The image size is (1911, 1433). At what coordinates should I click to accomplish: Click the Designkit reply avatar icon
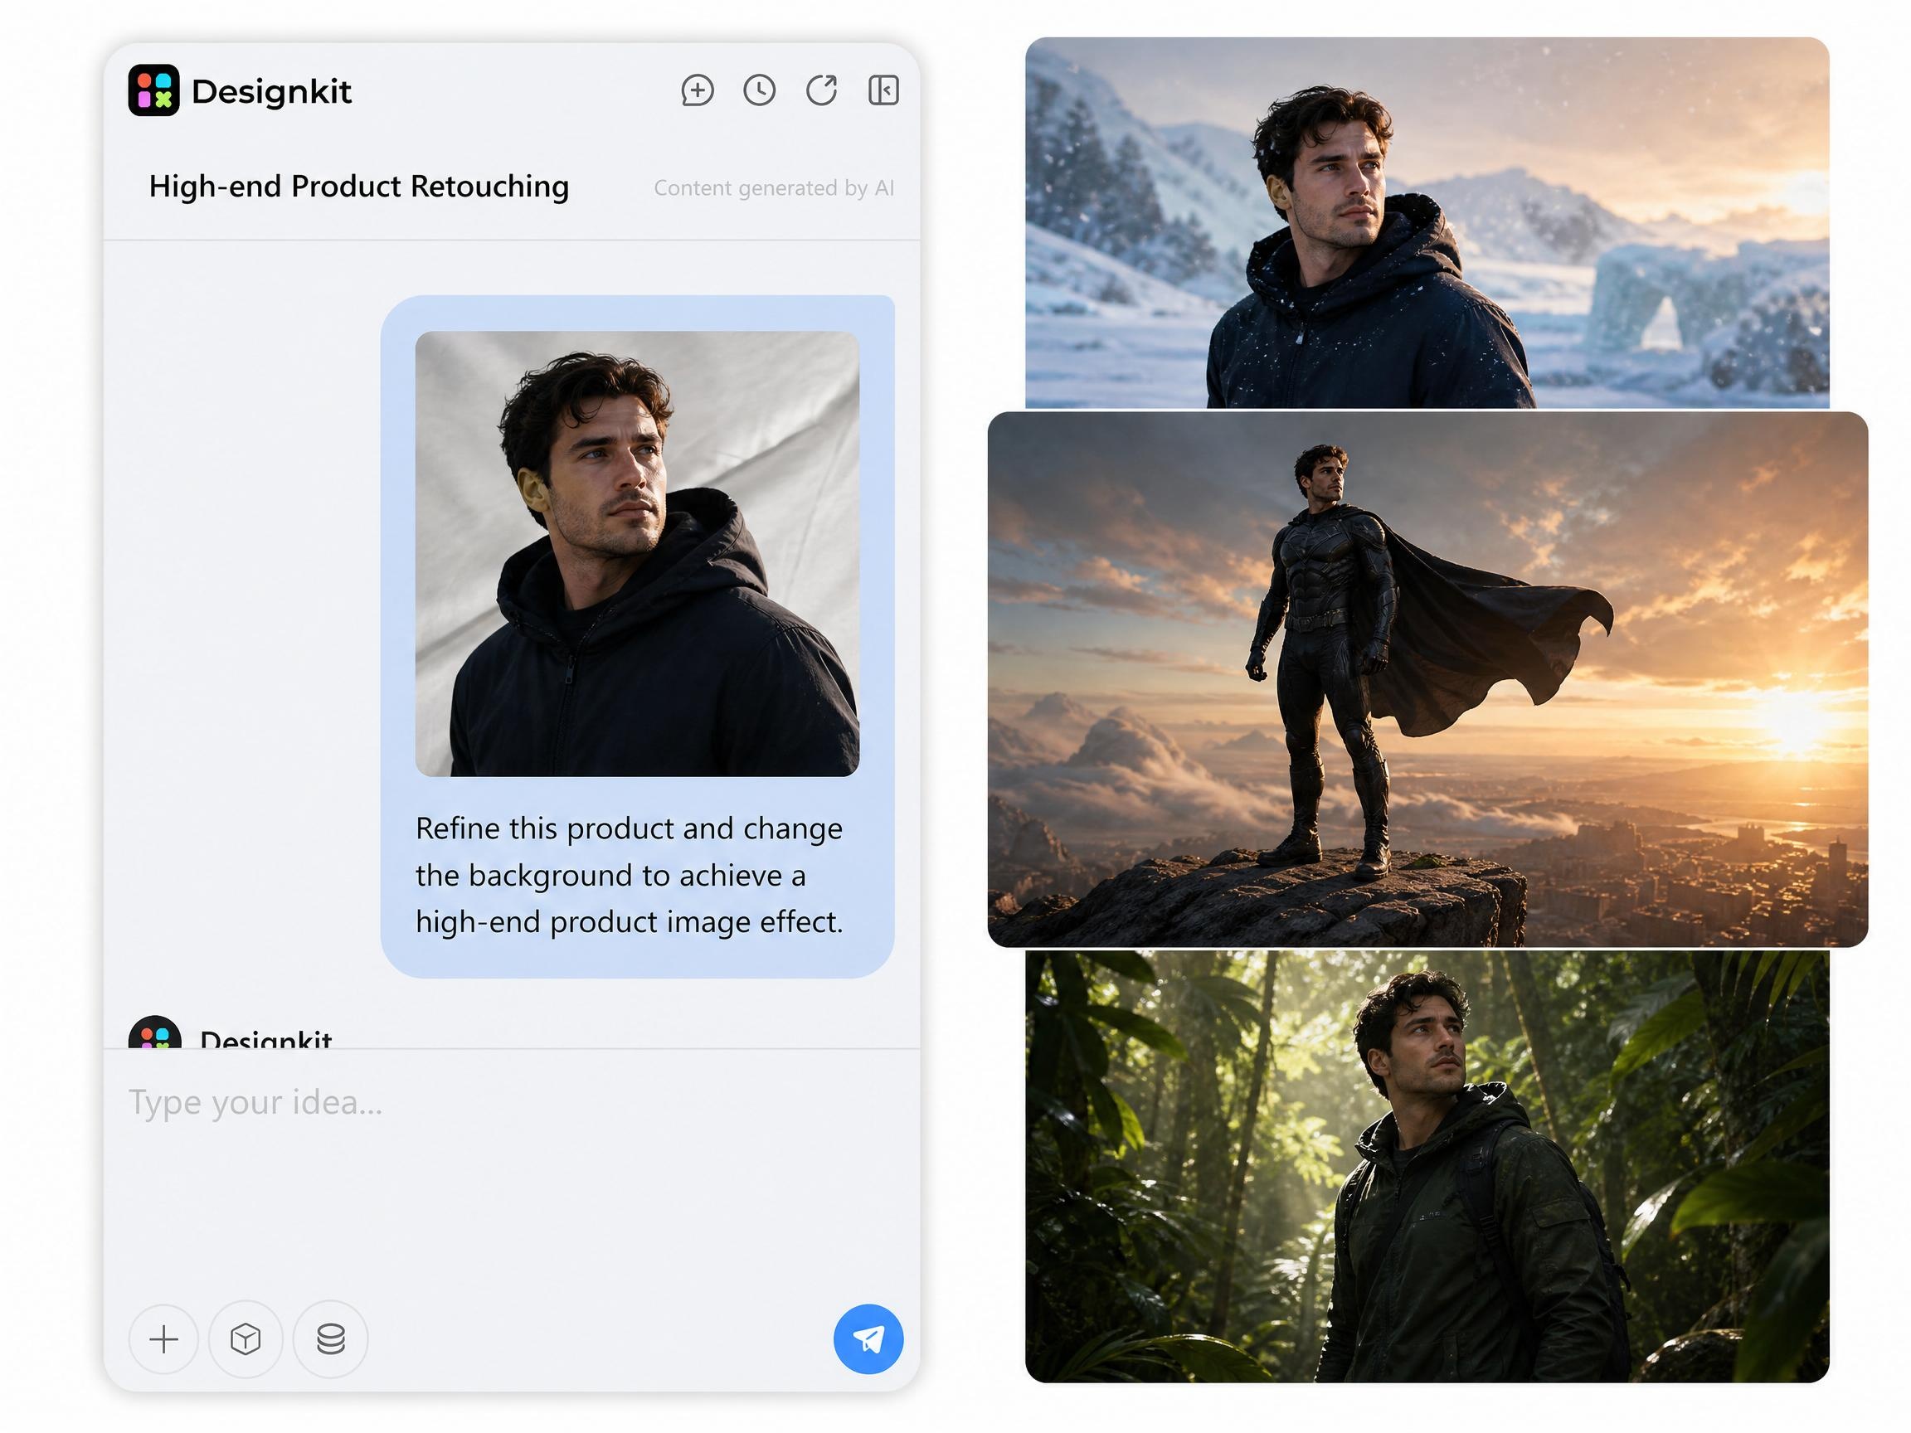154,1033
